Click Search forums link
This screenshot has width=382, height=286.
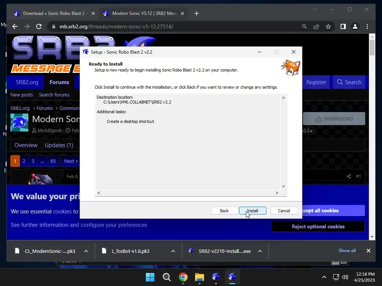pos(54,95)
